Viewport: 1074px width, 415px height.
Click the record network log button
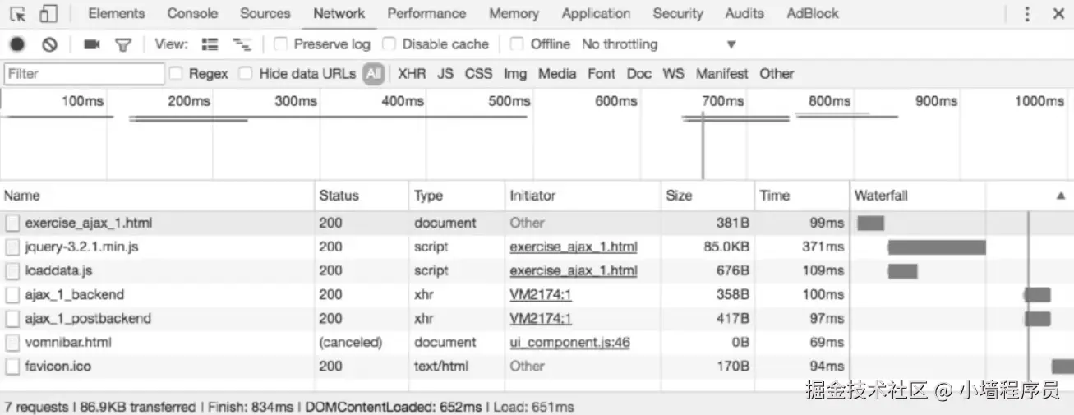[x=17, y=44]
